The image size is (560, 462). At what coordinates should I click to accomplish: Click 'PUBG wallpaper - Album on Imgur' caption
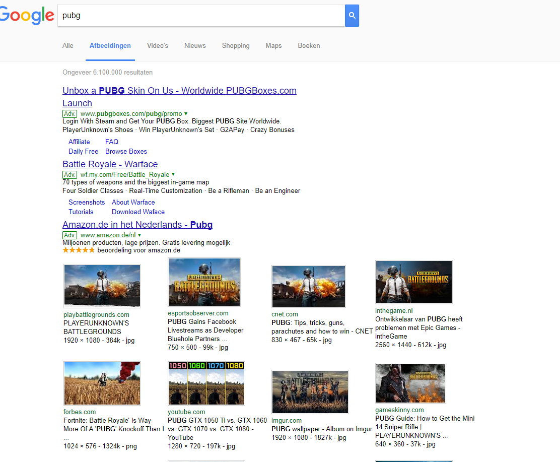click(x=322, y=429)
